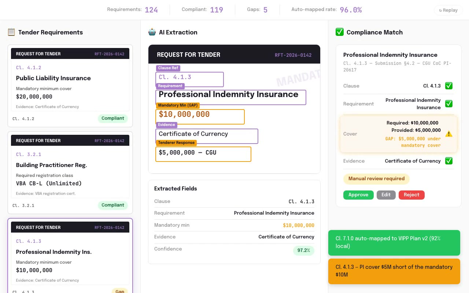Click the Compliant count 119
Viewport: 469px width, 293px height.
tap(217, 10)
